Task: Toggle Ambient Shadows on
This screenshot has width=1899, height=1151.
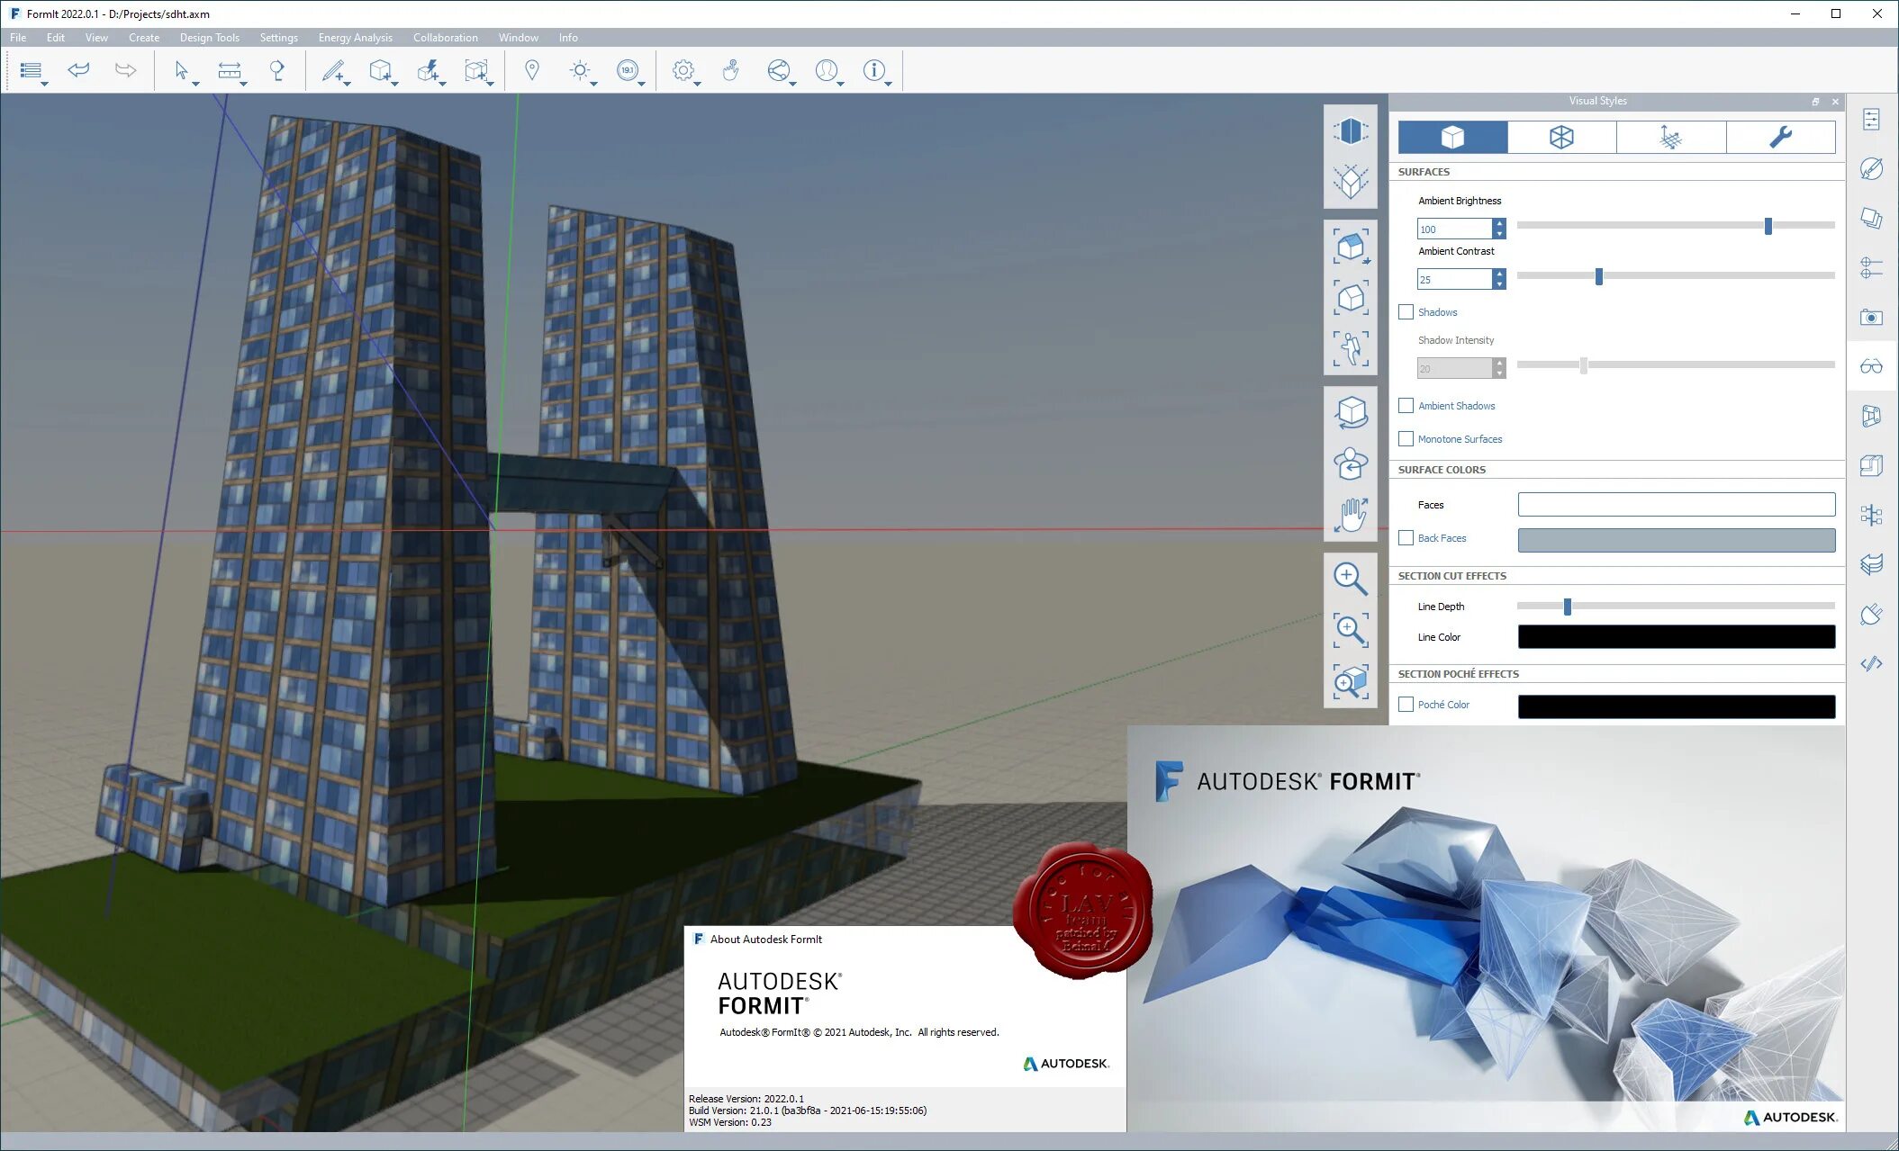Action: (x=1406, y=406)
